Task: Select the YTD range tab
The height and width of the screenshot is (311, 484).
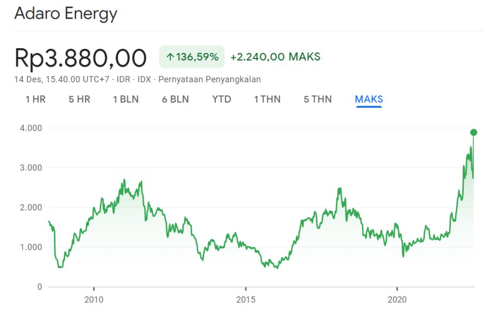Action: click(222, 99)
